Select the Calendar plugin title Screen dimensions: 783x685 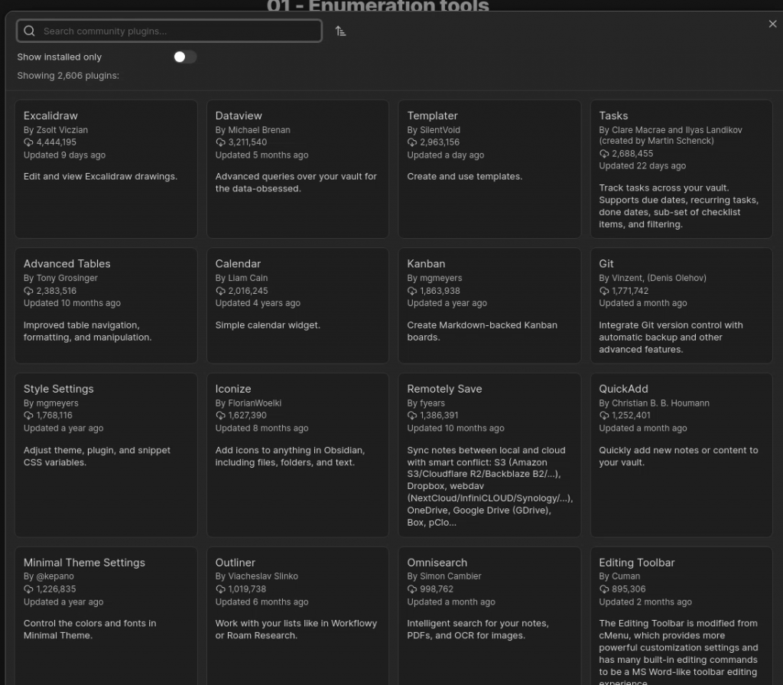coord(238,264)
